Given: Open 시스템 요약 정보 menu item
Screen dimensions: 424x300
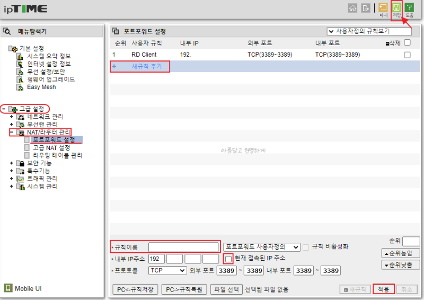Looking at the screenshot, I should (49, 56).
